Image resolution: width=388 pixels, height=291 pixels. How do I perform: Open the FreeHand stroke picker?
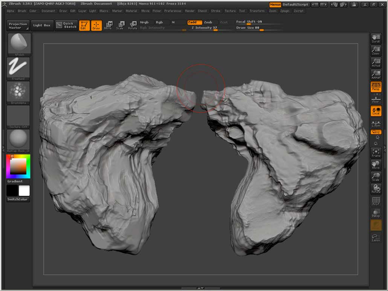click(19, 68)
